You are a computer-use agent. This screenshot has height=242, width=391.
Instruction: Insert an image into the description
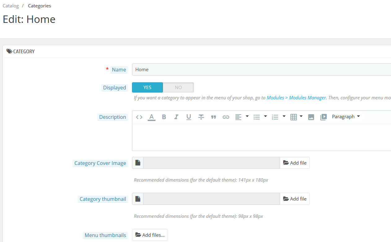[311, 117]
